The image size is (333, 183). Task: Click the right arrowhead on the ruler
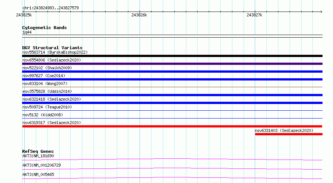click(x=321, y=12)
